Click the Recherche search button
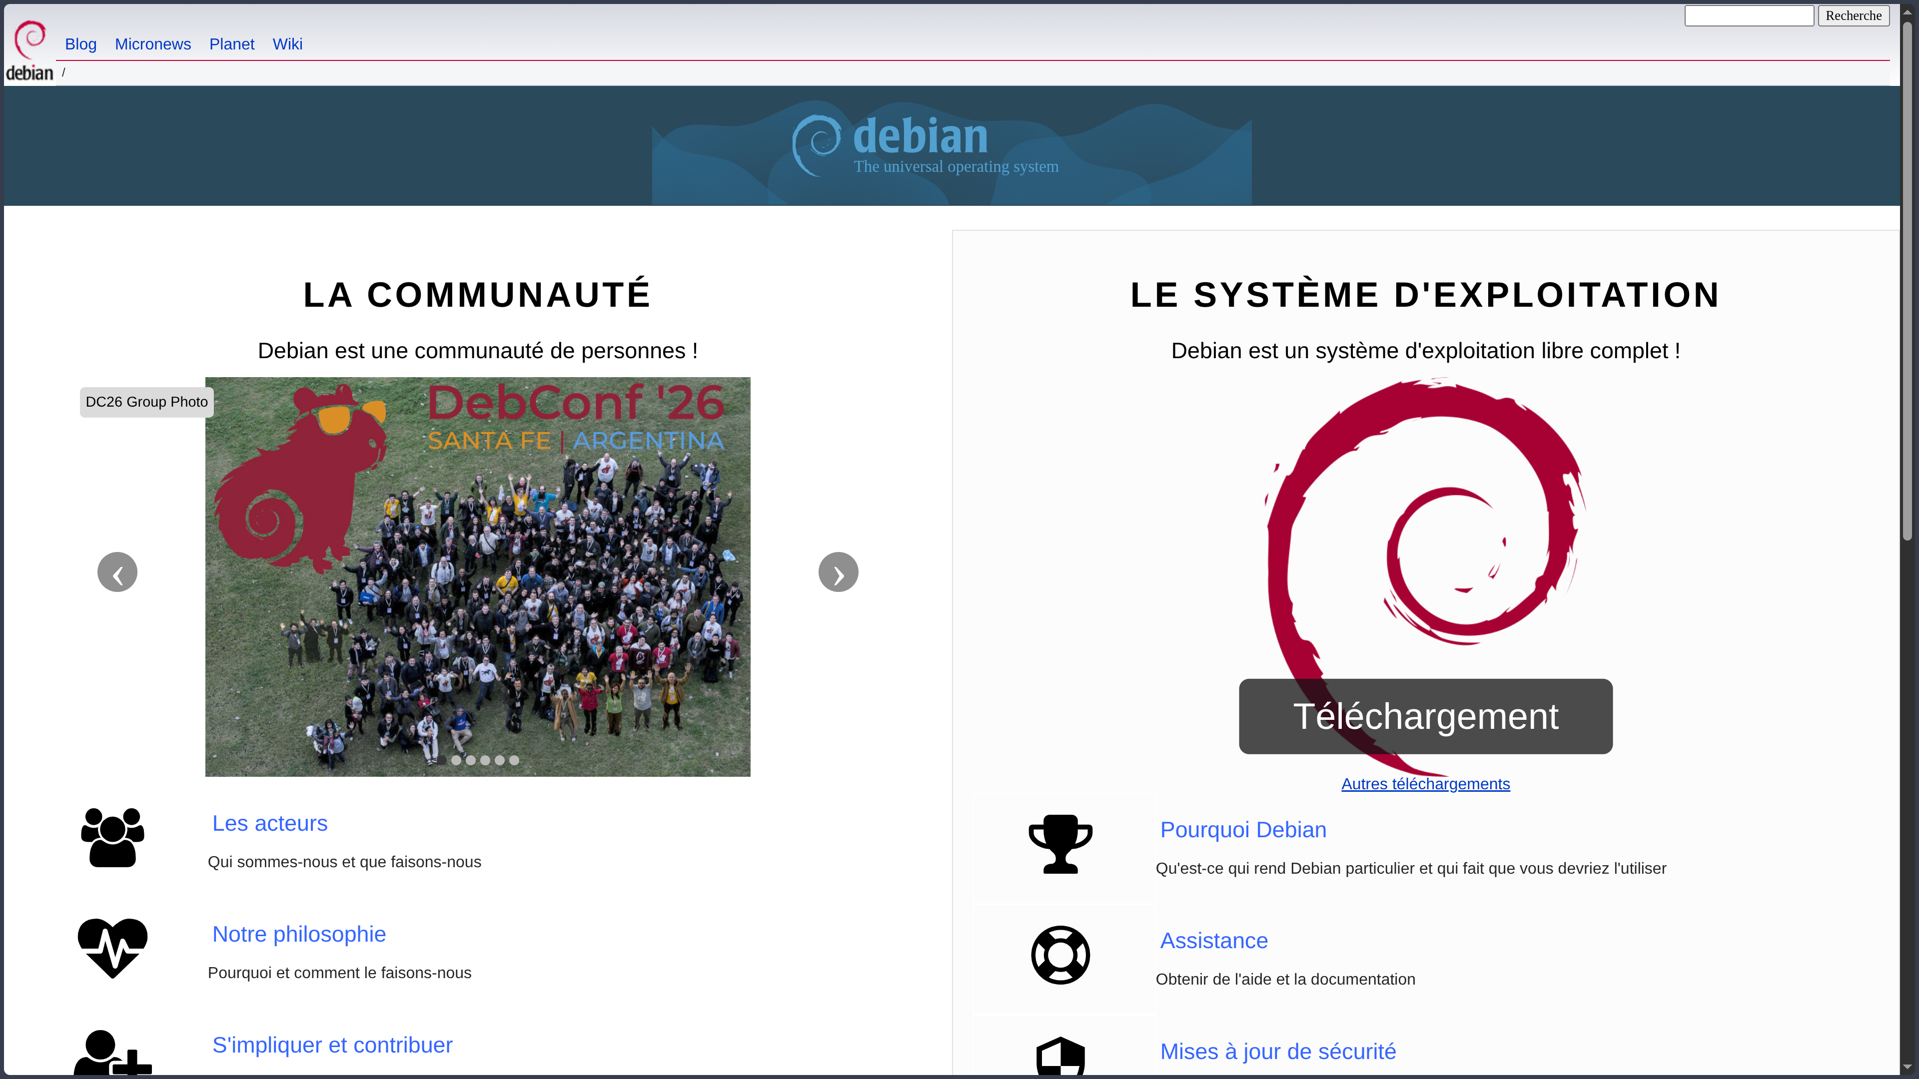 coord(1853,15)
